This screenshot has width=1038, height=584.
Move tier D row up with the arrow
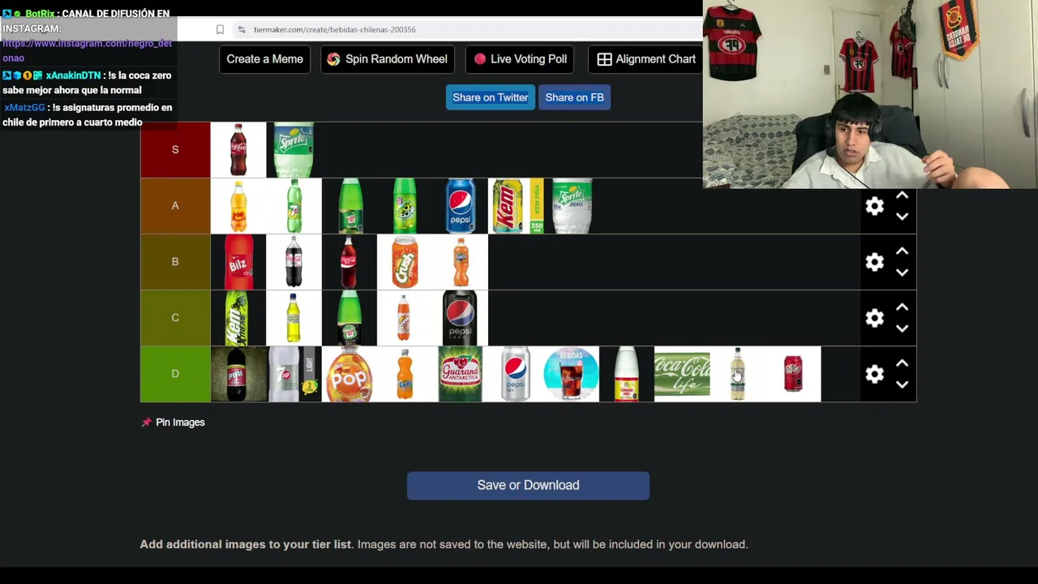coord(902,364)
